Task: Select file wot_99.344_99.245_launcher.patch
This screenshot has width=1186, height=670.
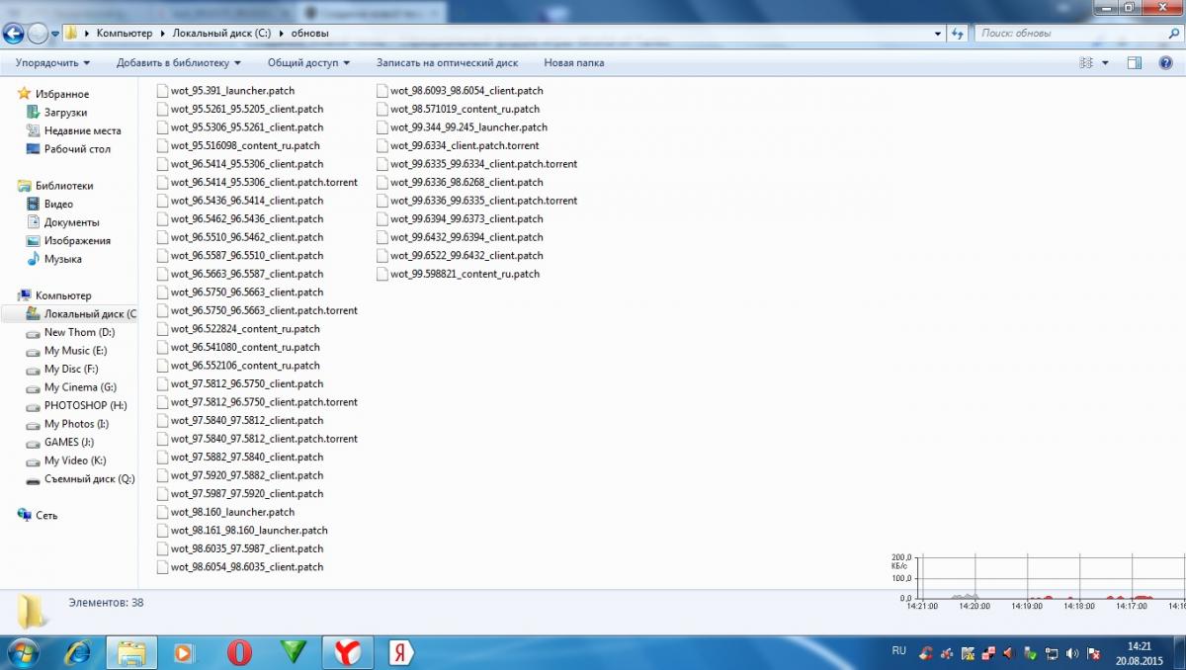Action: point(468,127)
